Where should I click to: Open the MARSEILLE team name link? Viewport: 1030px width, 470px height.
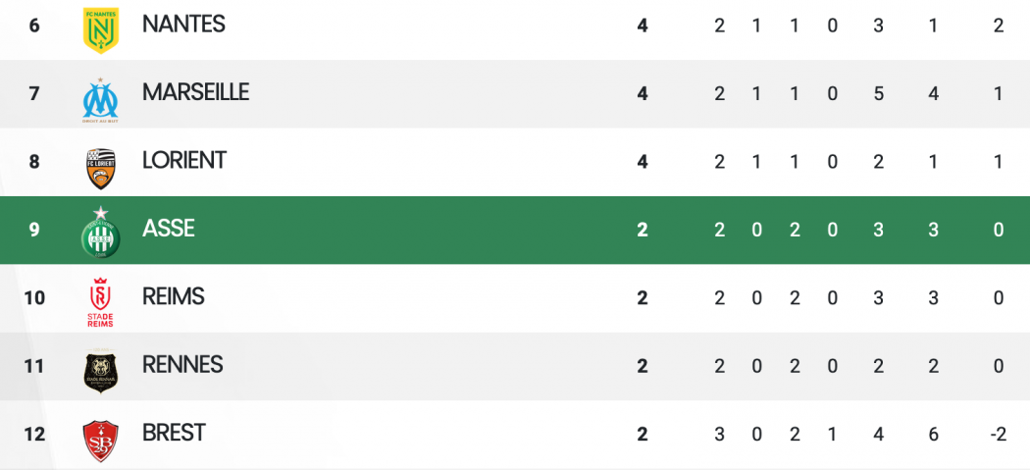pos(196,92)
